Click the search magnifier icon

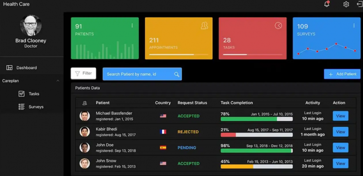[177, 74]
